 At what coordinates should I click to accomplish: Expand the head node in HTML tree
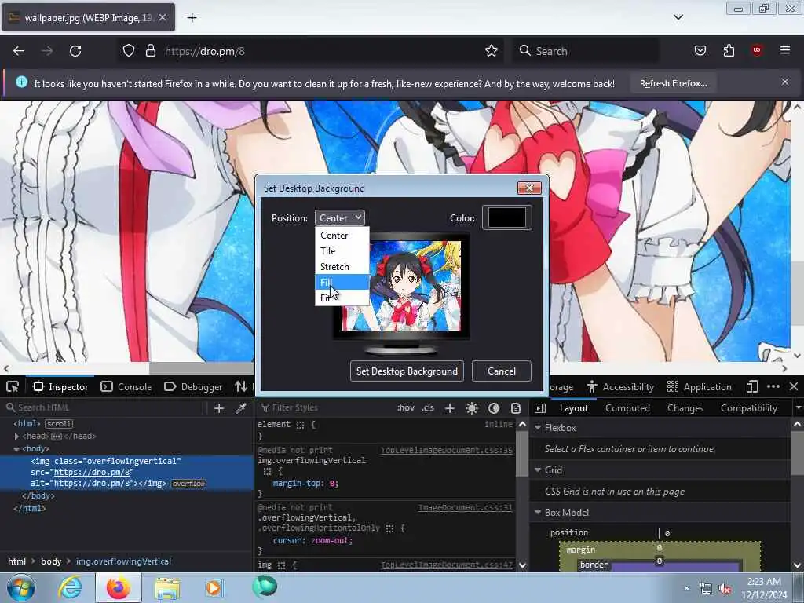(x=16, y=437)
